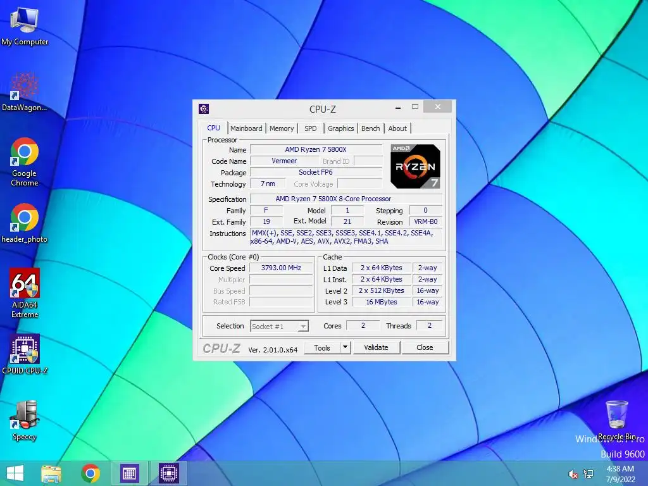
Task: Open the Socket #1 selection dropdown
Action: (x=279, y=327)
